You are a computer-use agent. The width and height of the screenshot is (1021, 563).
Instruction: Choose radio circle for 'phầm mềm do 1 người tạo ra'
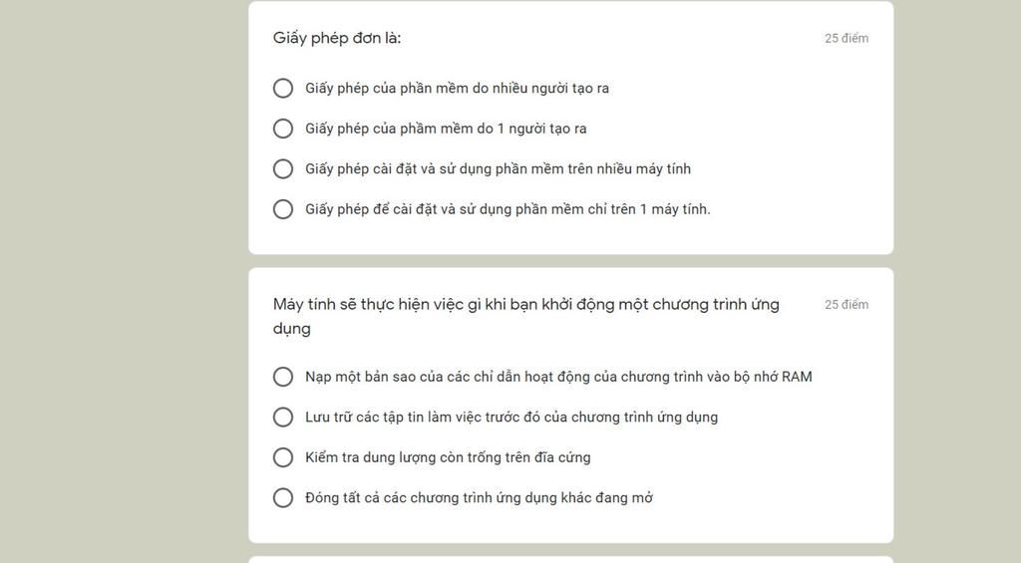tap(282, 129)
